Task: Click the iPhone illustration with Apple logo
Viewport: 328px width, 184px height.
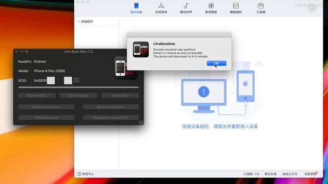Action: 245,86
